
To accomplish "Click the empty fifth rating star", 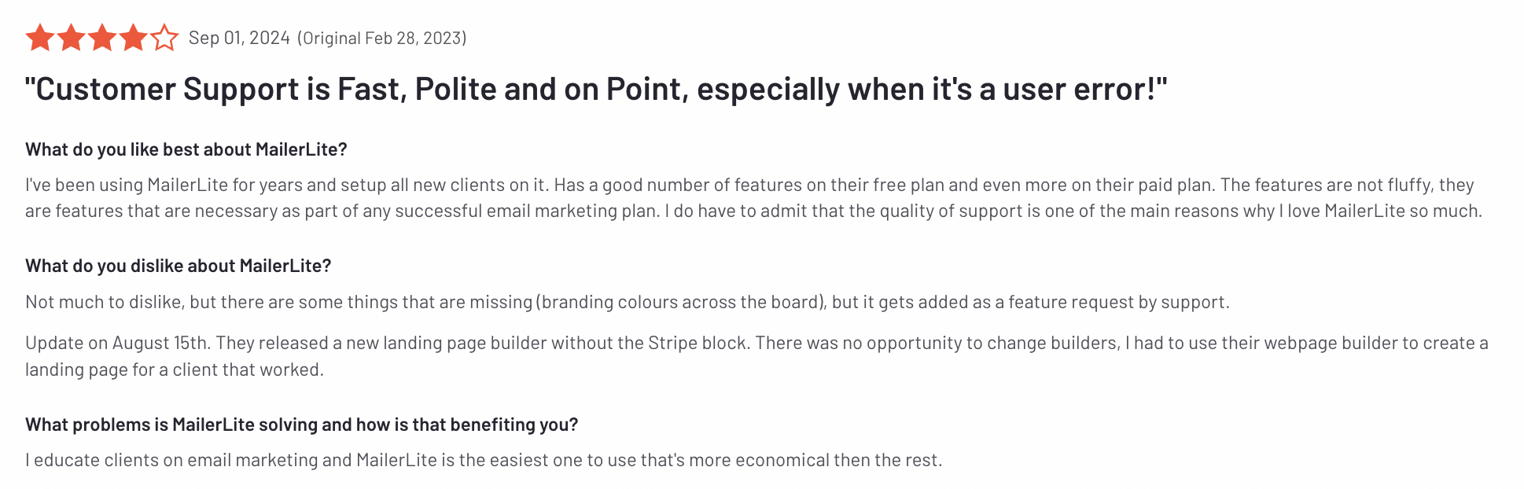I will [x=164, y=38].
